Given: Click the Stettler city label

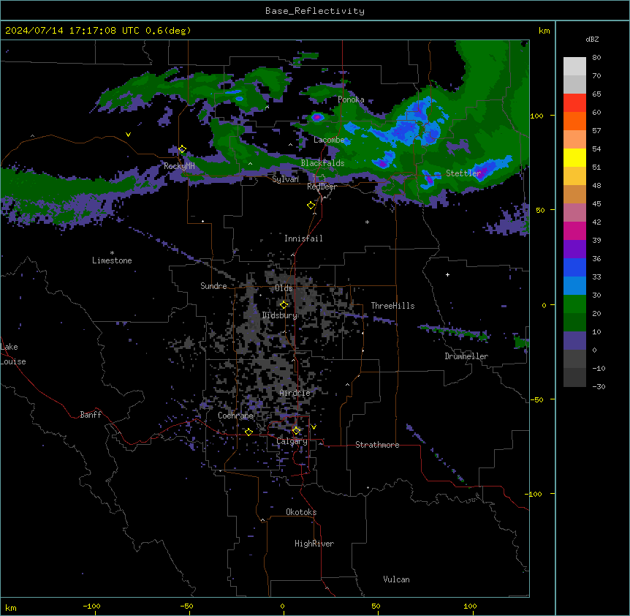Looking at the screenshot, I should coord(463,173).
